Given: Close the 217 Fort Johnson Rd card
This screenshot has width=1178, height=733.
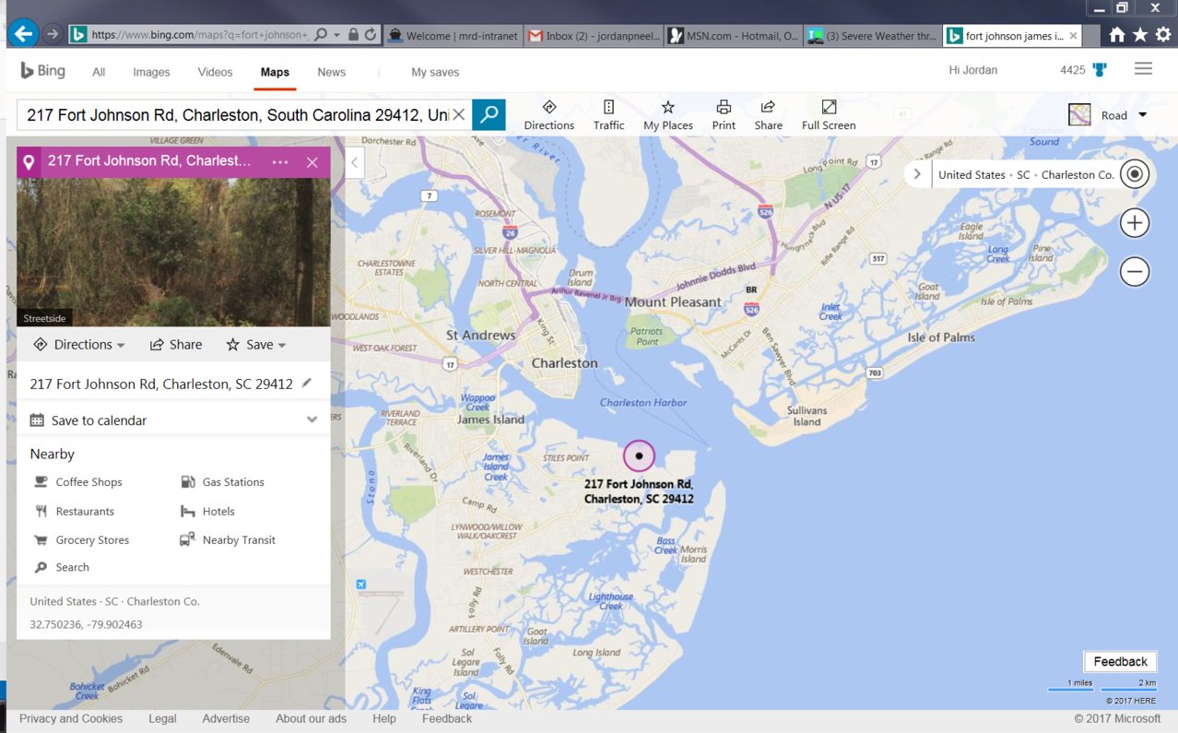Looking at the screenshot, I should point(312,162).
